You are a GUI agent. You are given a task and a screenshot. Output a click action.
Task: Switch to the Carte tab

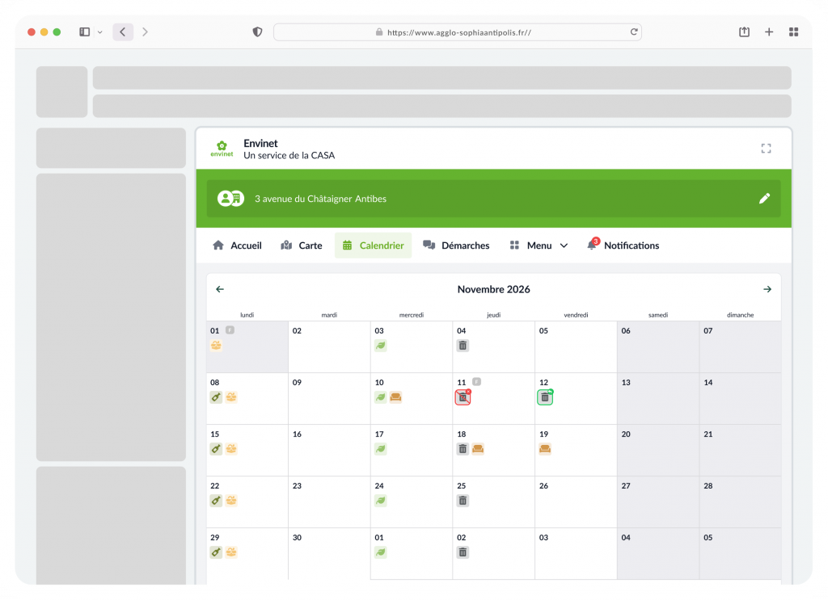[301, 245]
